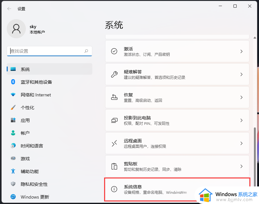
Task: Click the 系统 monitor icon in sidebar
Action: tap(13, 69)
